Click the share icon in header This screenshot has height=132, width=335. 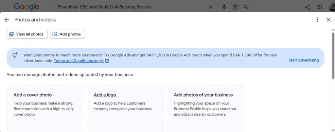click(308, 7)
